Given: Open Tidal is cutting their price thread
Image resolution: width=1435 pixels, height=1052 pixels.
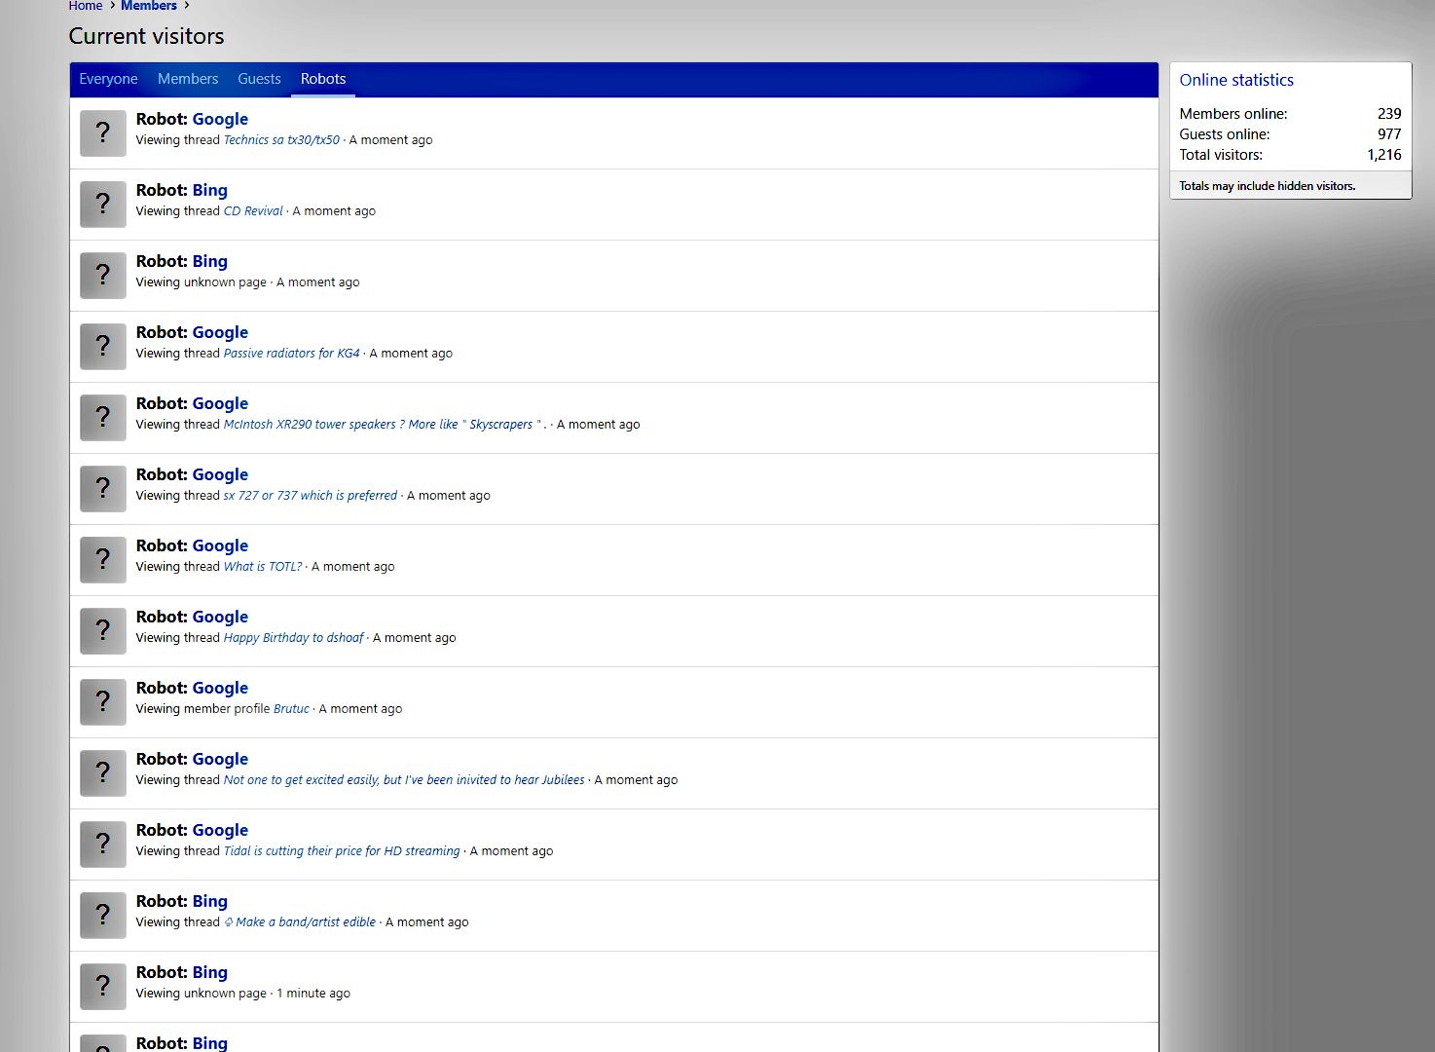Looking at the screenshot, I should tap(342, 851).
